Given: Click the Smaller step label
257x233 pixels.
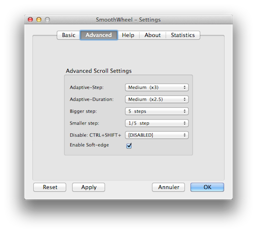Looking at the screenshot, I should tap(84, 123).
